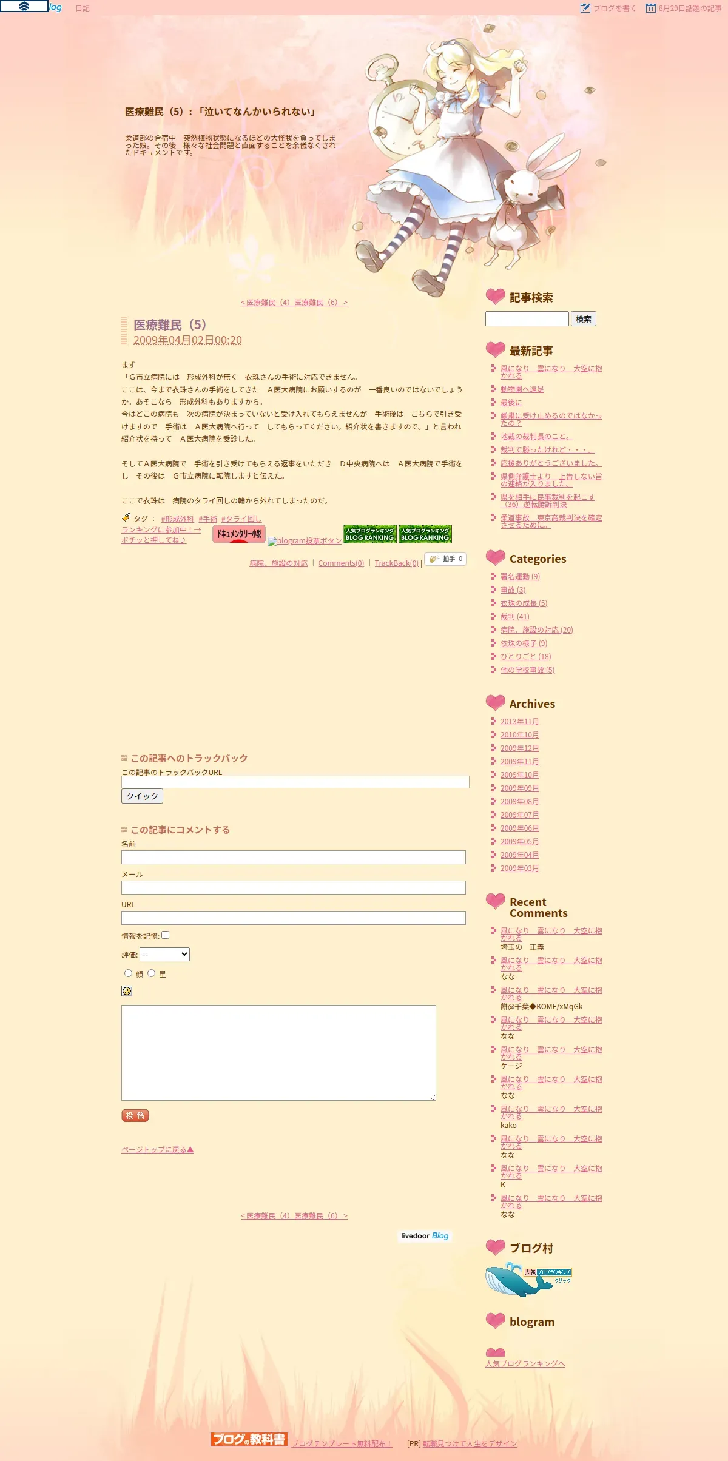Open the Comments(0) link

tap(341, 563)
